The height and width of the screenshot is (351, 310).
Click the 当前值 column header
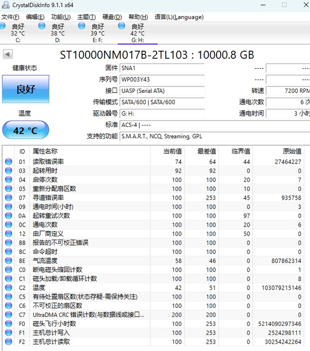(x=167, y=151)
